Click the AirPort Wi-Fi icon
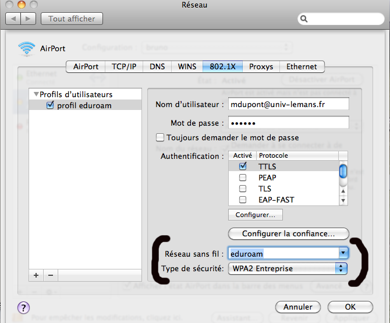This screenshot has height=323, width=390. (x=27, y=48)
